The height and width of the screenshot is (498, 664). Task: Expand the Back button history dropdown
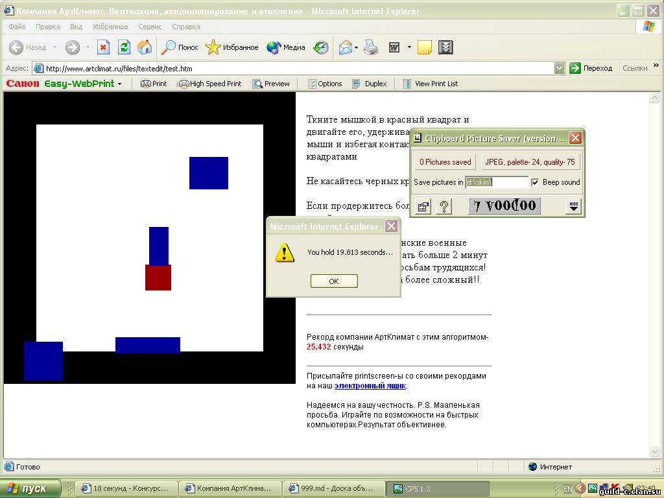pos(54,47)
